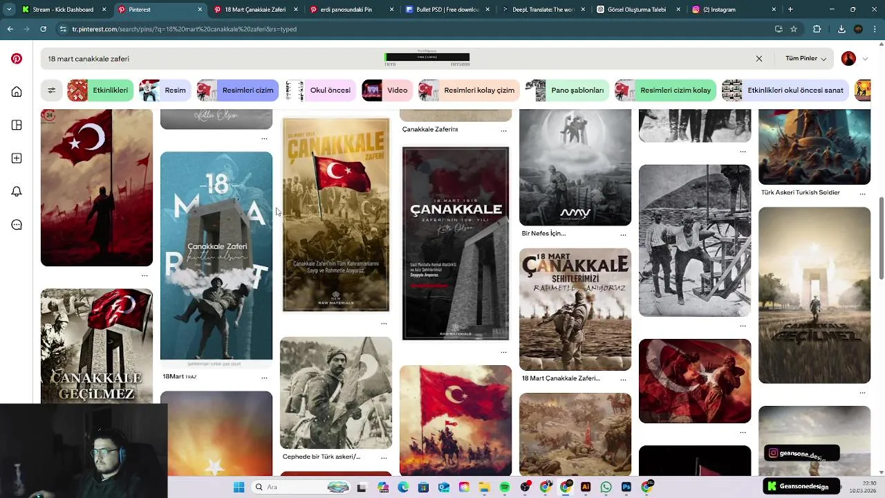Open more options for Cephede bir Türk askeri pin

tap(384, 457)
